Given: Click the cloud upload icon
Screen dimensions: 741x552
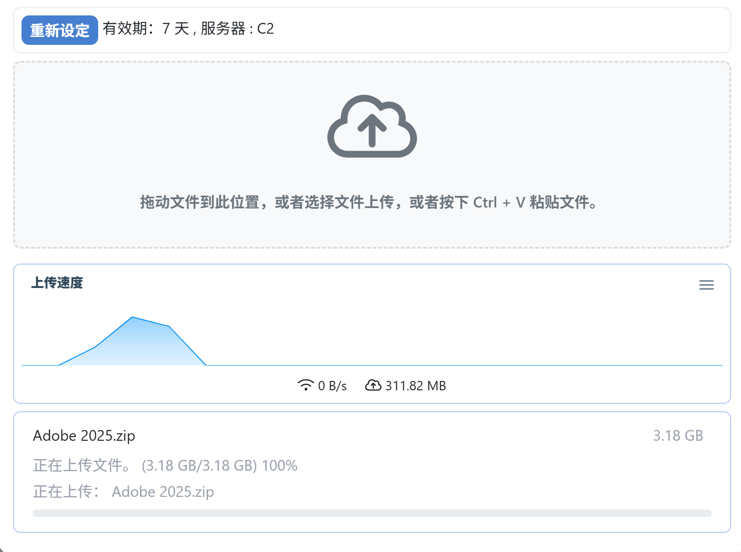Looking at the screenshot, I should pyautogui.click(x=372, y=126).
